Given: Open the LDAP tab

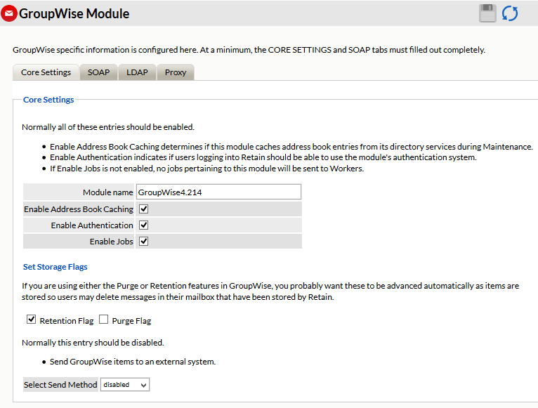Looking at the screenshot, I should [137, 72].
